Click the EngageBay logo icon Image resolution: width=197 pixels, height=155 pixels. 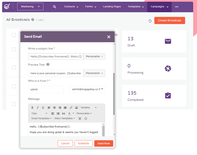coord(7,6)
